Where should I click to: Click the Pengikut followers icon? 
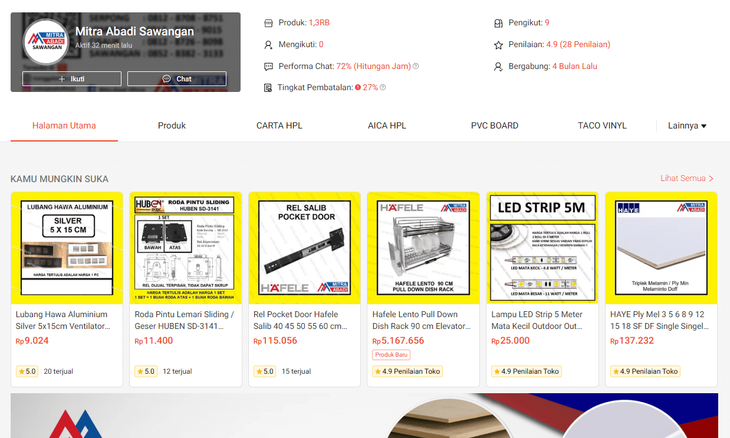pos(498,23)
